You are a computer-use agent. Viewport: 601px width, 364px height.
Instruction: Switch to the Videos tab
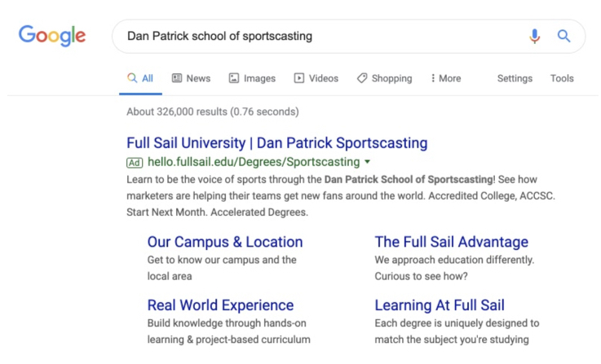click(316, 78)
